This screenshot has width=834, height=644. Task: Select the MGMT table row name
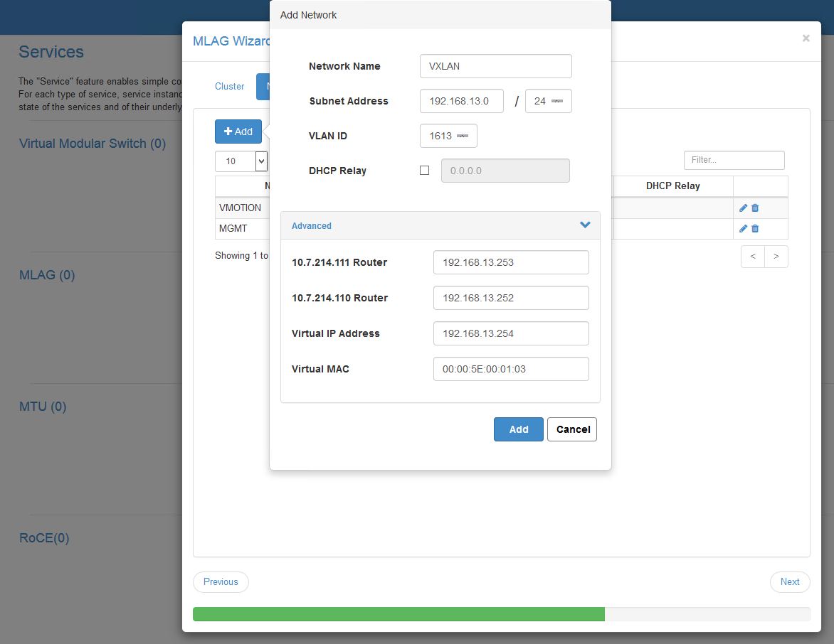(233, 228)
